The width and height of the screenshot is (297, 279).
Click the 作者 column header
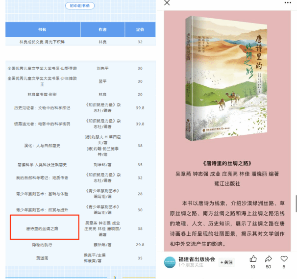(x=102, y=29)
